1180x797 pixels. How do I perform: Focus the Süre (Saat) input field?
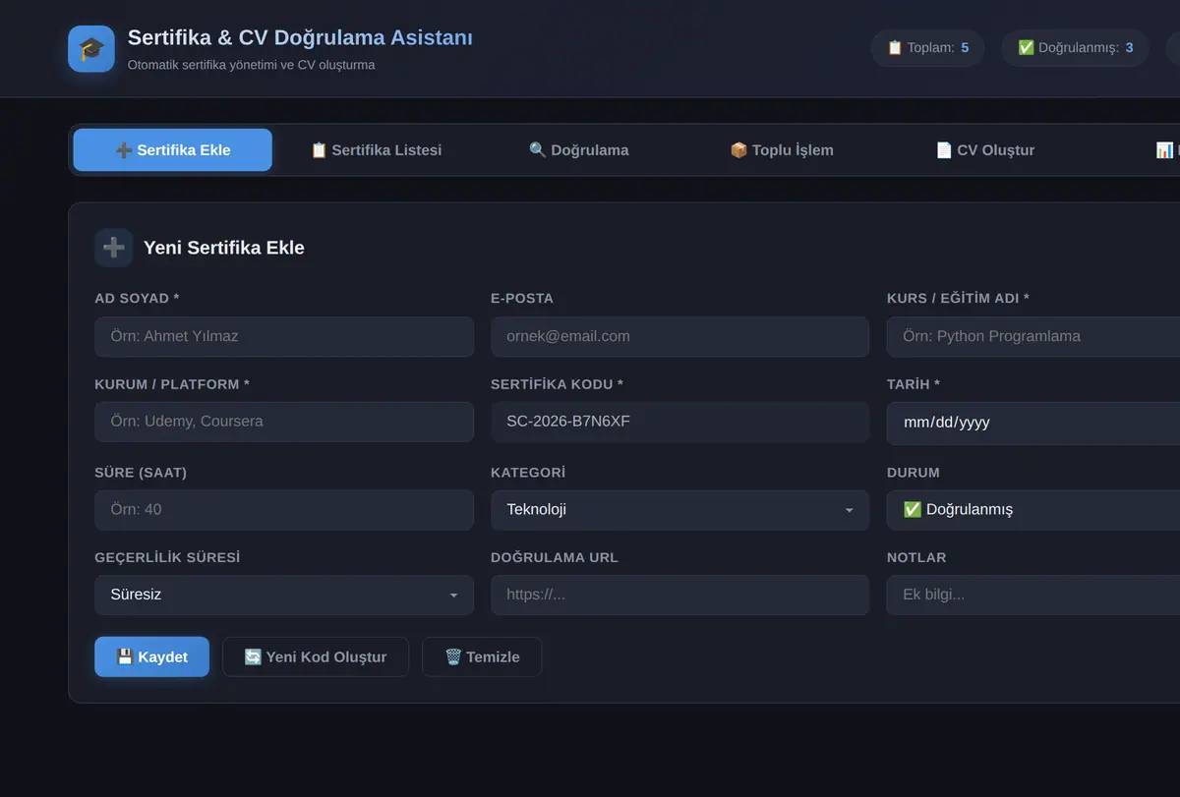(284, 510)
